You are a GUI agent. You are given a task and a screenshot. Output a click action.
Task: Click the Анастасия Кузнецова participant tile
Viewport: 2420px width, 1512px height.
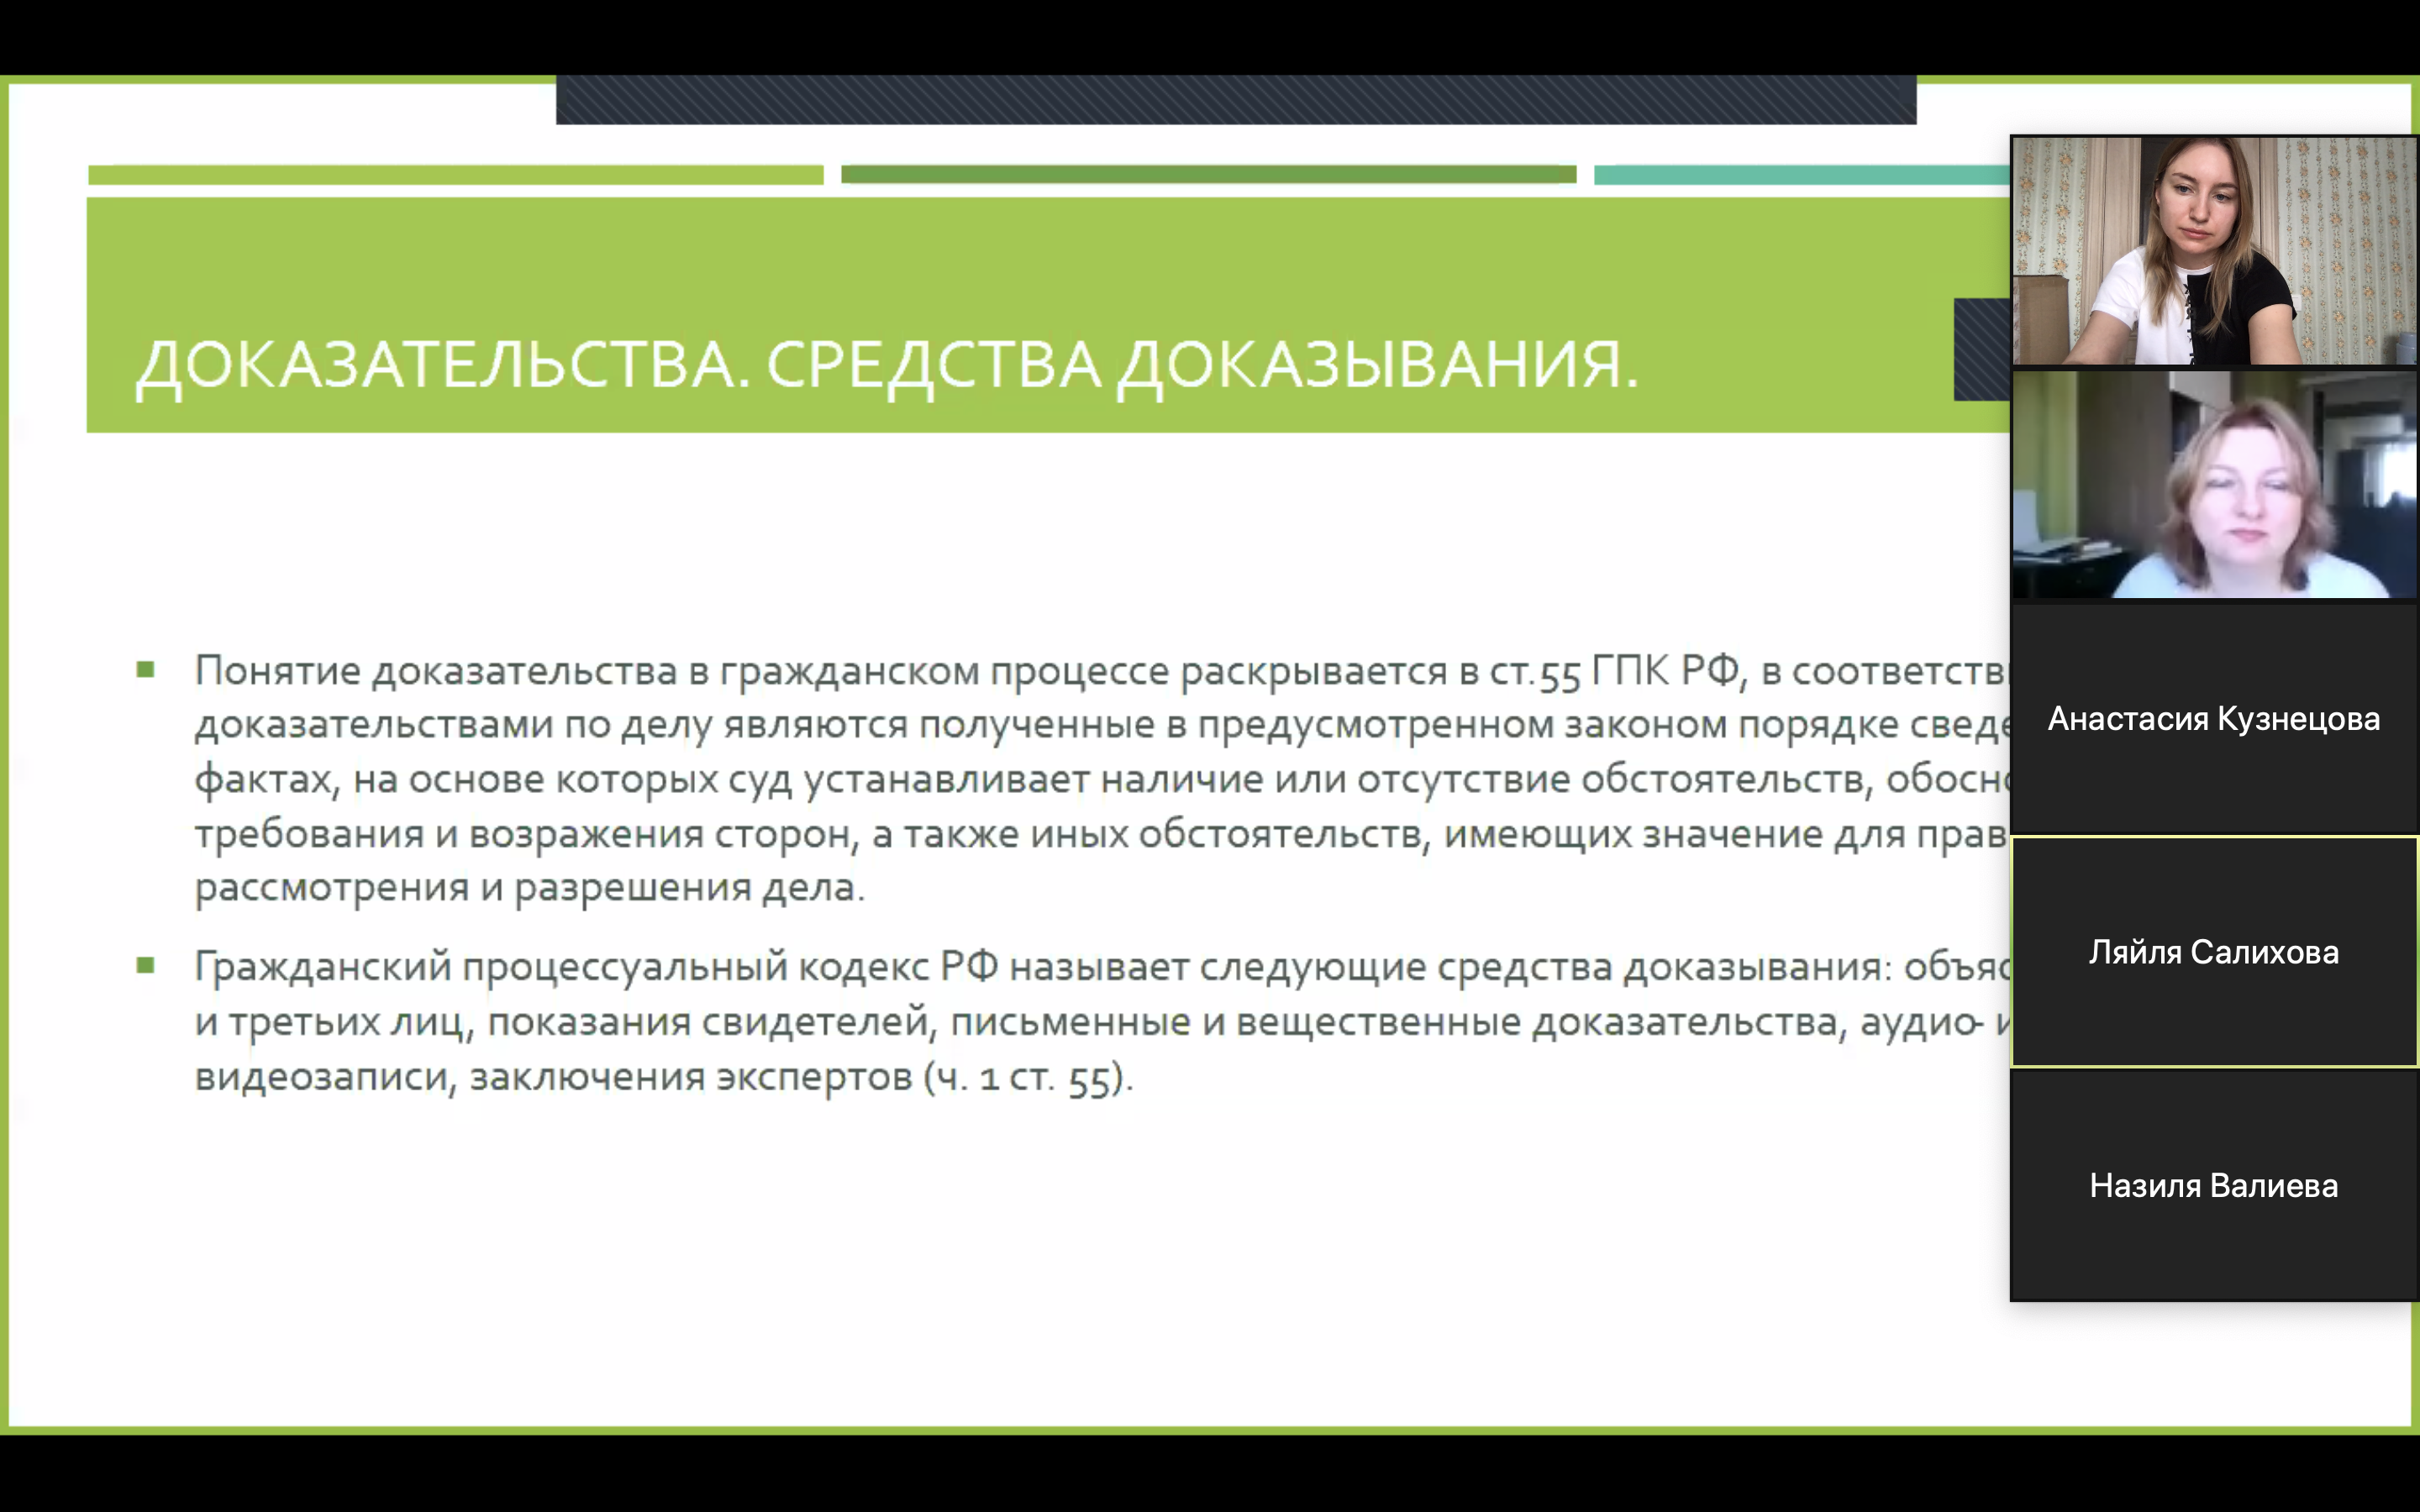pos(2214,718)
